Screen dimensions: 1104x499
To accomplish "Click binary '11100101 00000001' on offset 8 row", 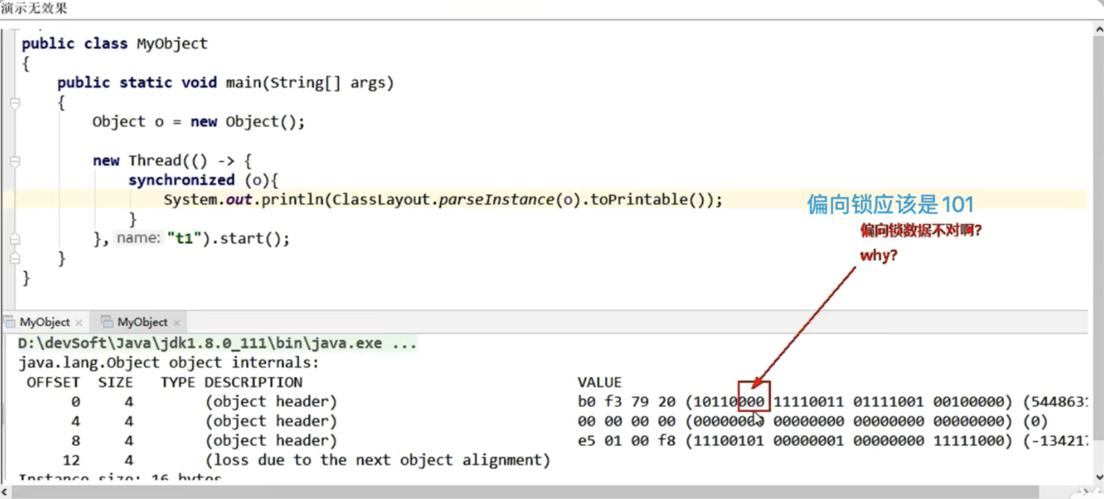I will point(768,441).
